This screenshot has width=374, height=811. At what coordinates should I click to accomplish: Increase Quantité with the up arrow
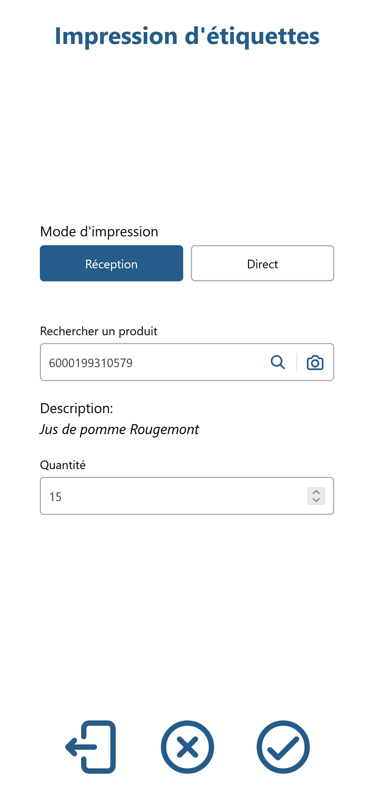(x=316, y=492)
